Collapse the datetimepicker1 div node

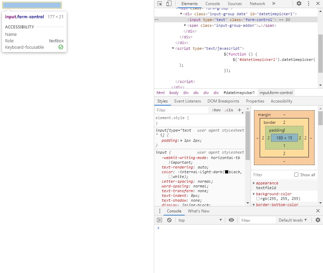(181, 14)
